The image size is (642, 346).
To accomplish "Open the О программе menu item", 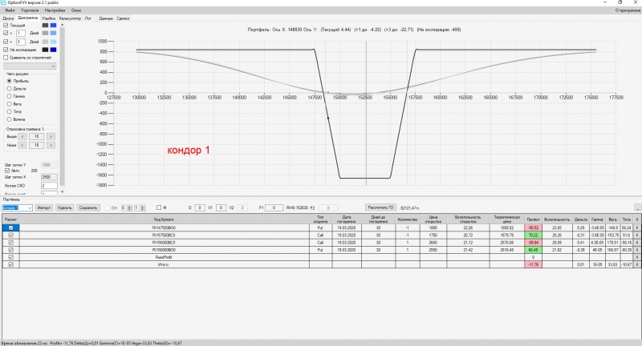I will pyautogui.click(x=628, y=10).
